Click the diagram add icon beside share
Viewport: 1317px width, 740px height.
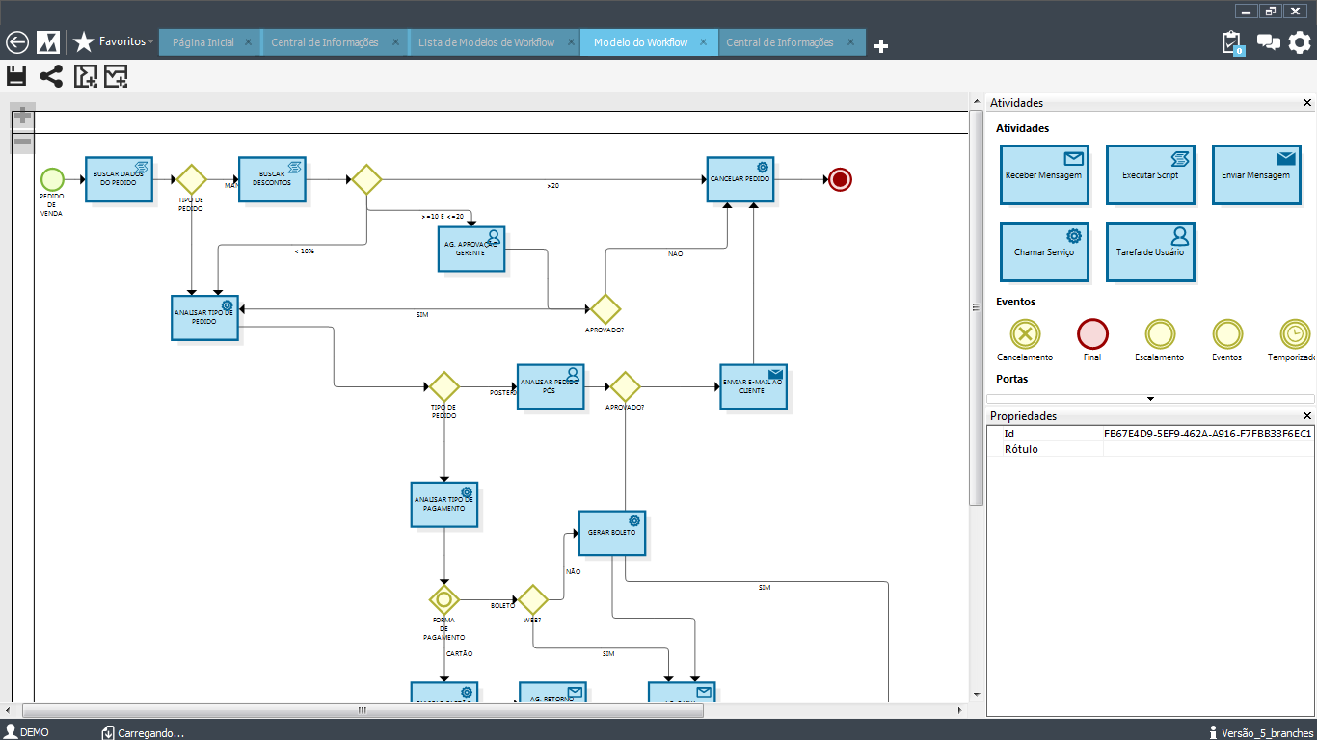pos(86,76)
